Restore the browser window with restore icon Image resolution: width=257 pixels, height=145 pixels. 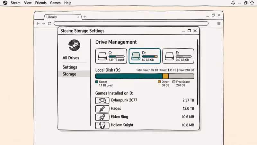[x=213, y=15]
